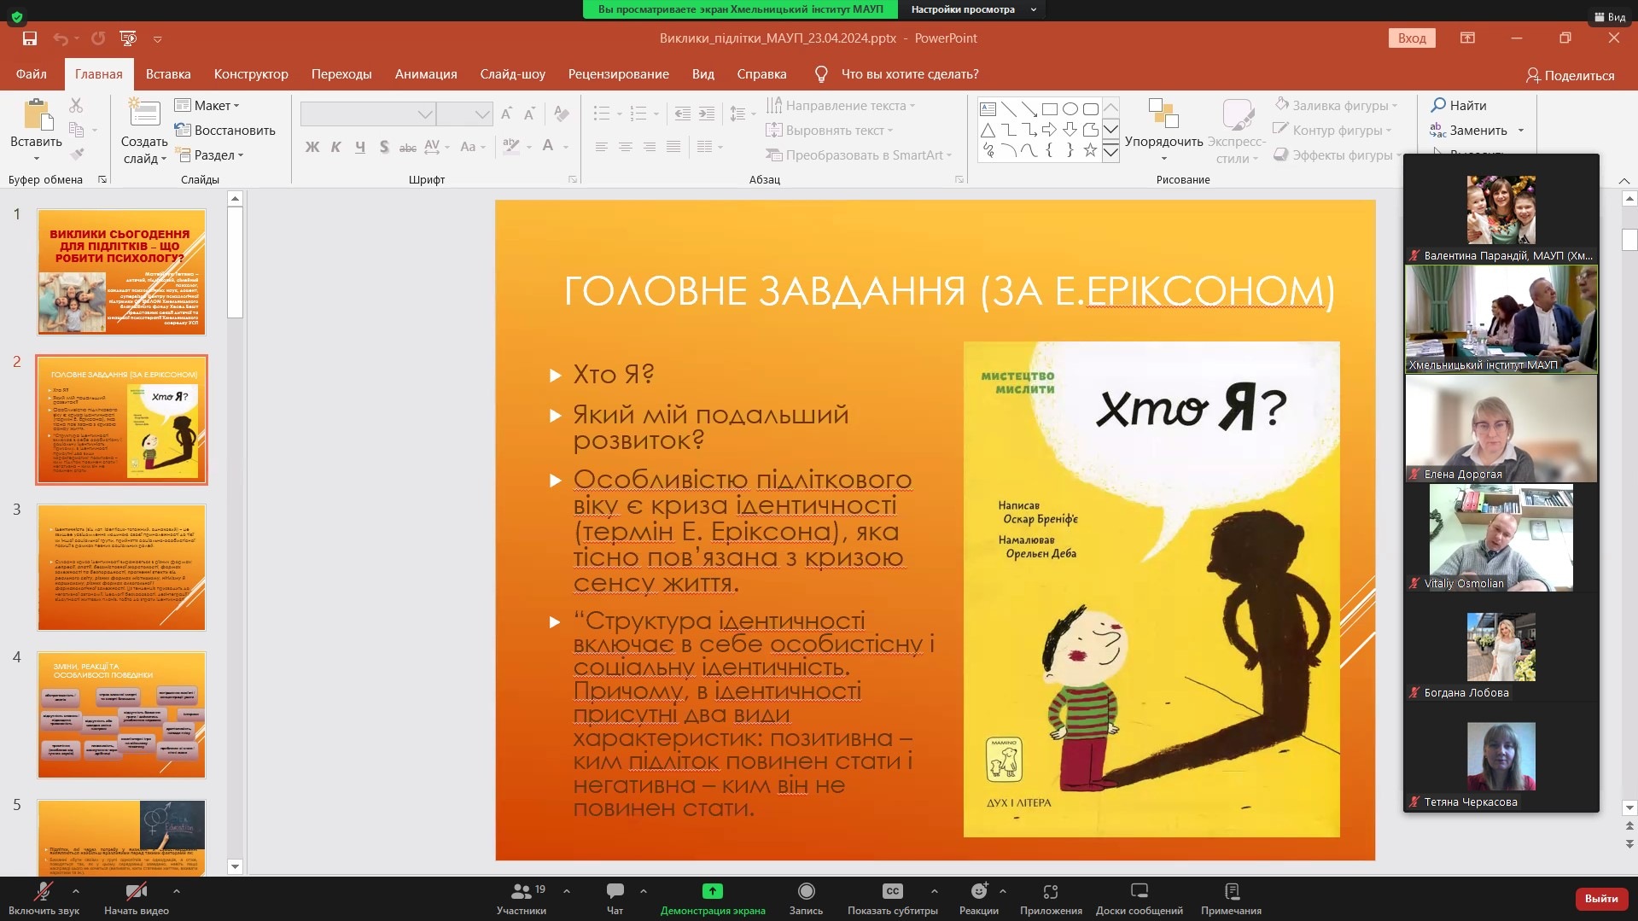Click the Поделиться share button
Screen dimensions: 1638x921
(1571, 75)
